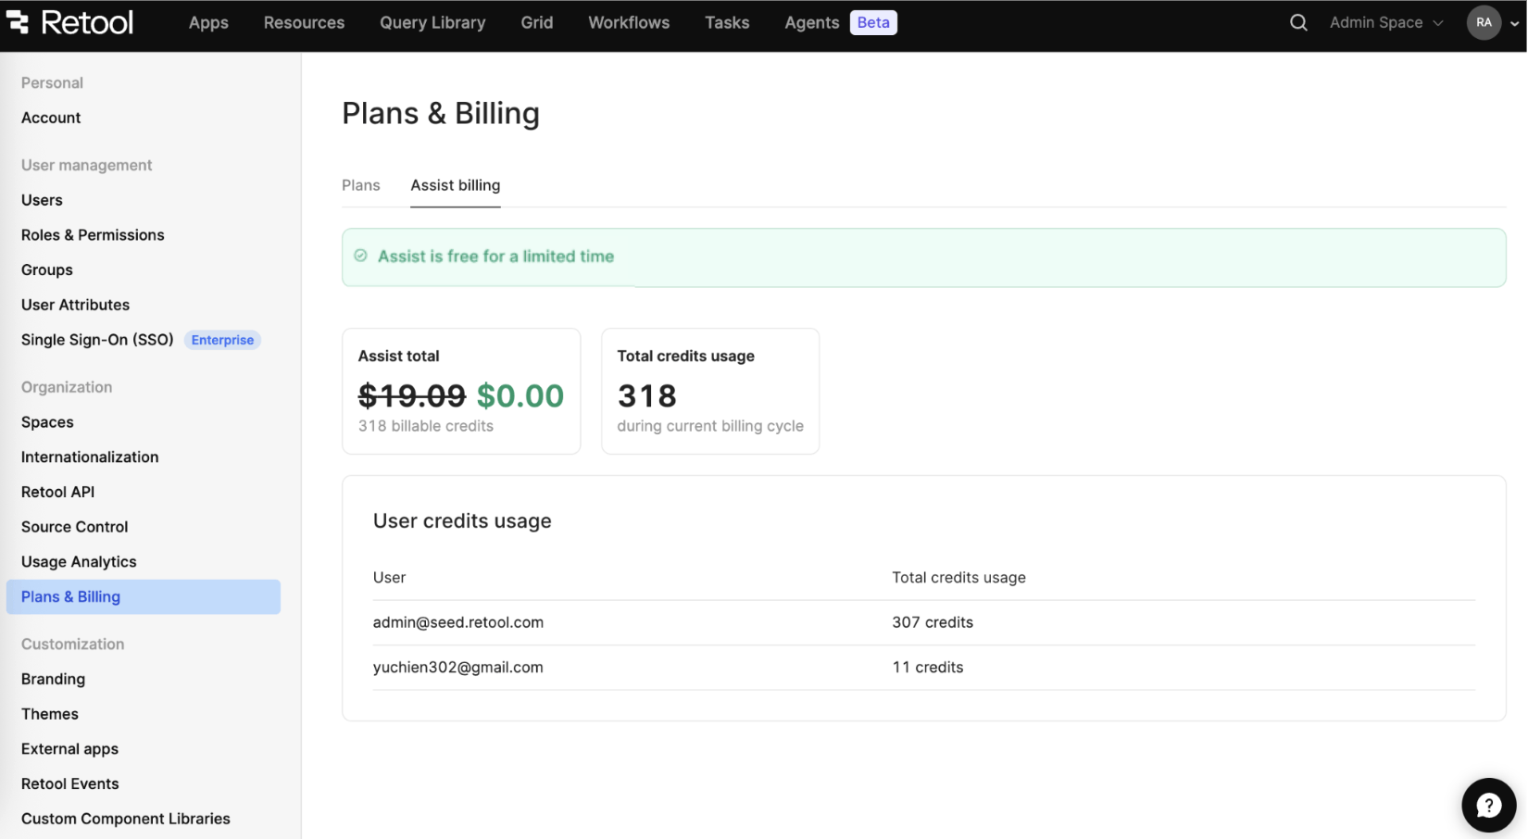Open Custom Component Libraries
Viewport: 1528px width, 839px height.
[125, 819]
